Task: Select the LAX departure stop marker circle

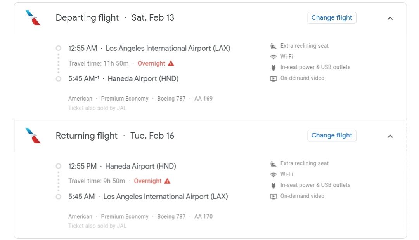Action: coord(58,48)
